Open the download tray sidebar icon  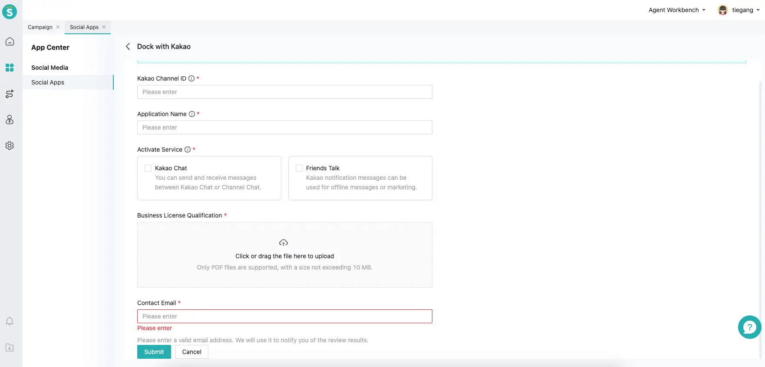coord(10,348)
